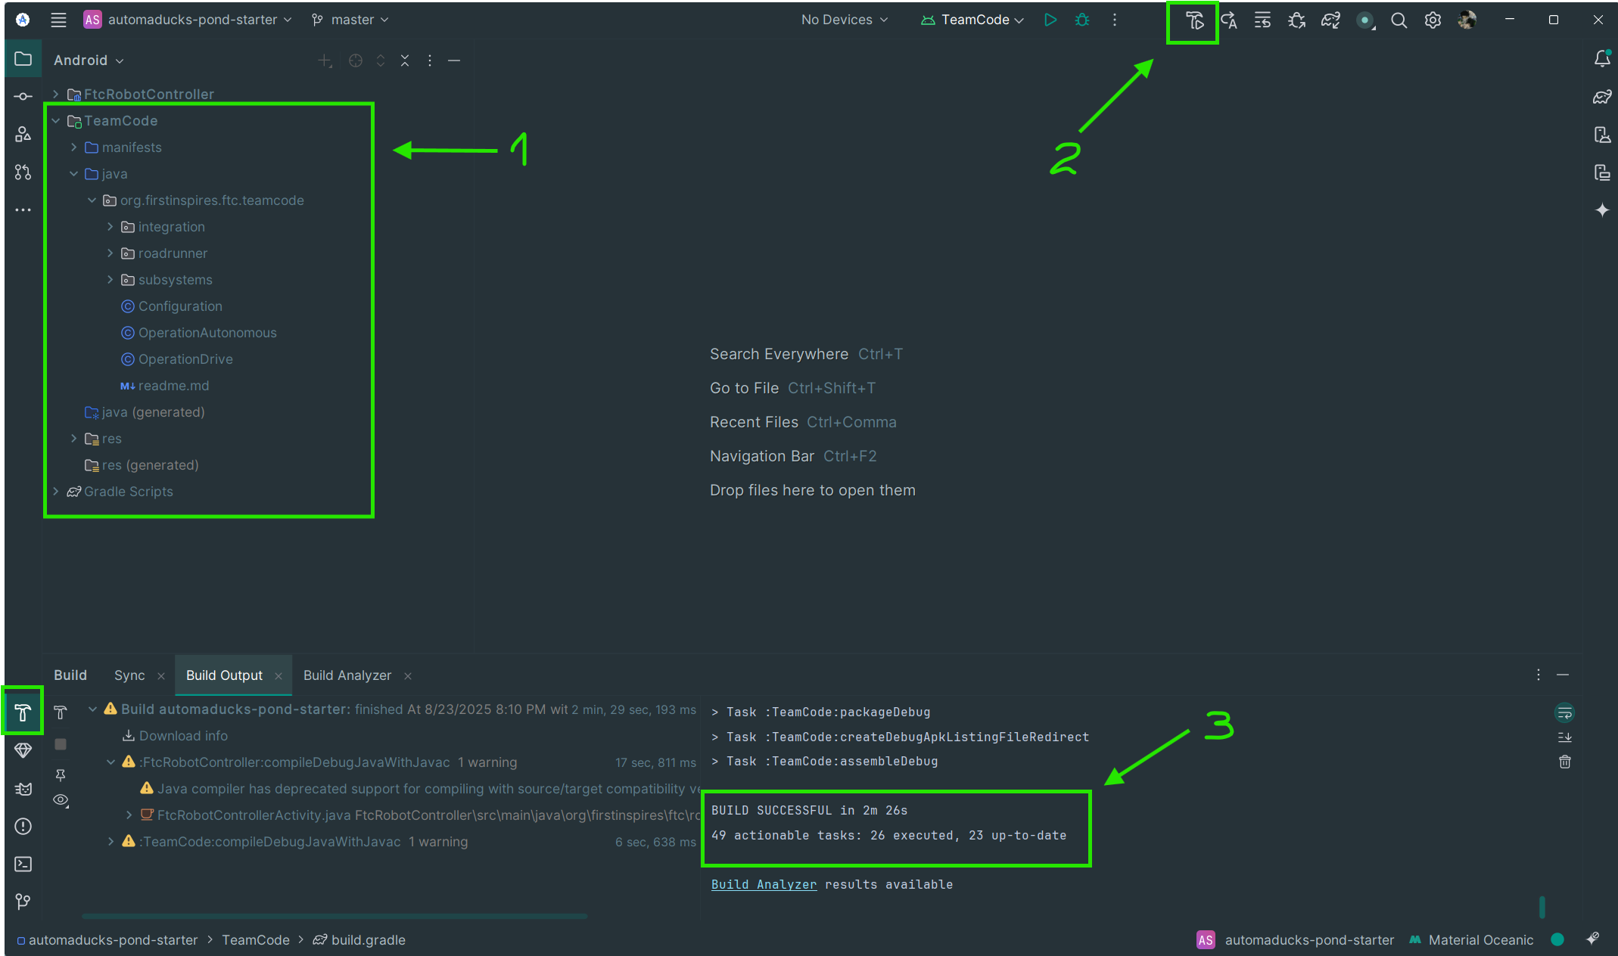Toggle soft-wrap in the build output console
This screenshot has height=956, width=1618.
click(x=1564, y=712)
